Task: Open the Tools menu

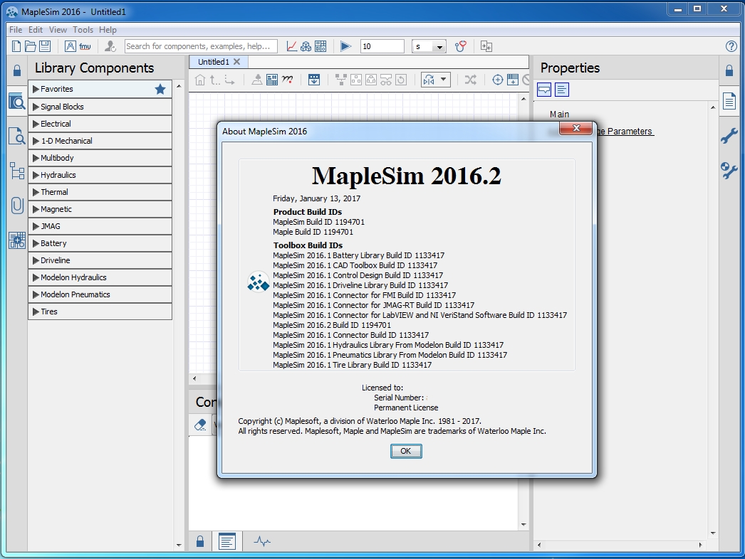Action: [x=83, y=29]
